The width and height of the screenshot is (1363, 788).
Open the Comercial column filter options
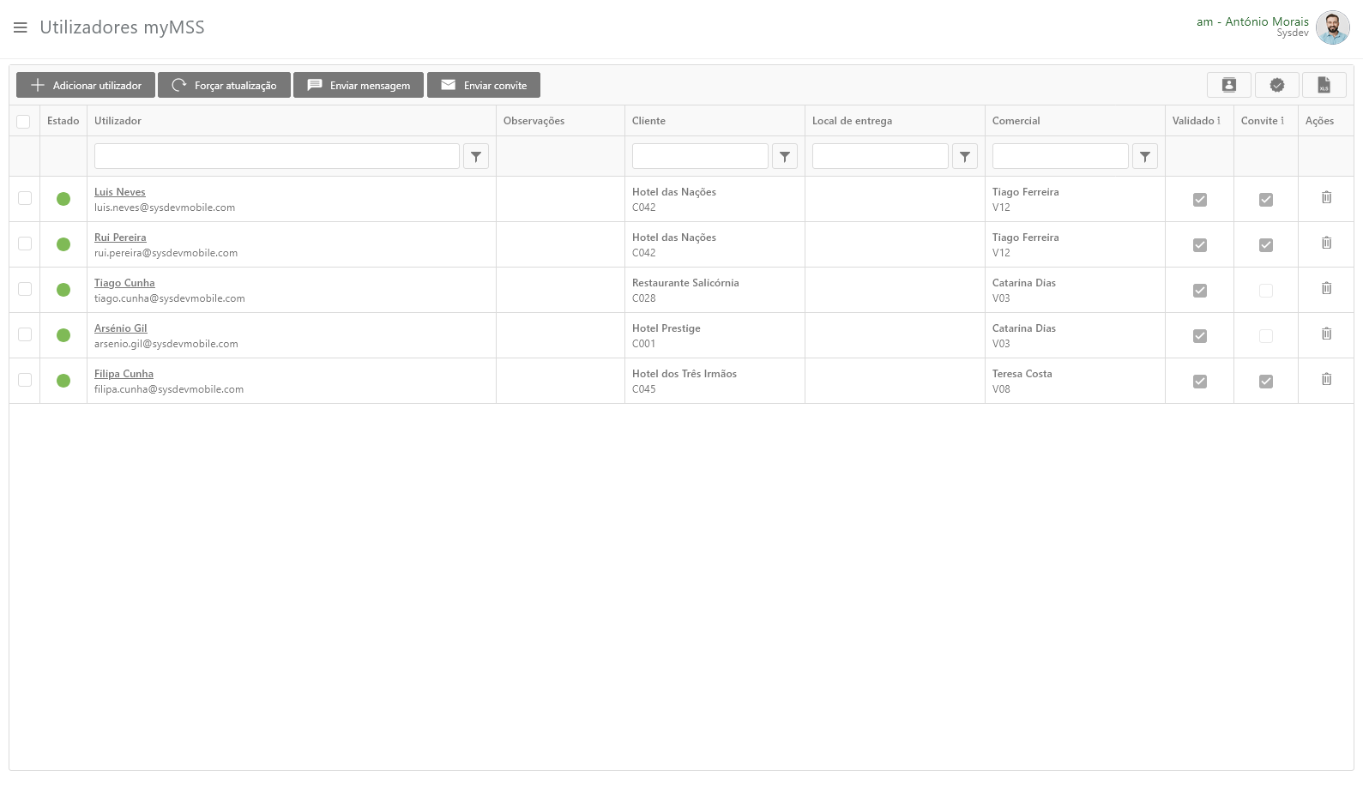click(x=1145, y=157)
